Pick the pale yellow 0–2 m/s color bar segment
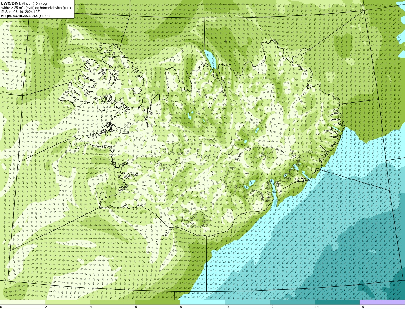The image size is (405, 309). 23,302
